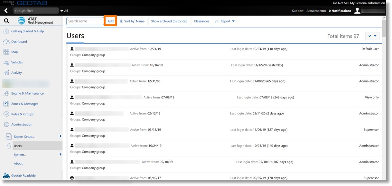Image resolution: width=392 pixels, height=186 pixels.
Task: Select user row active from 03/18/19
Action: pyautogui.click(x=224, y=132)
